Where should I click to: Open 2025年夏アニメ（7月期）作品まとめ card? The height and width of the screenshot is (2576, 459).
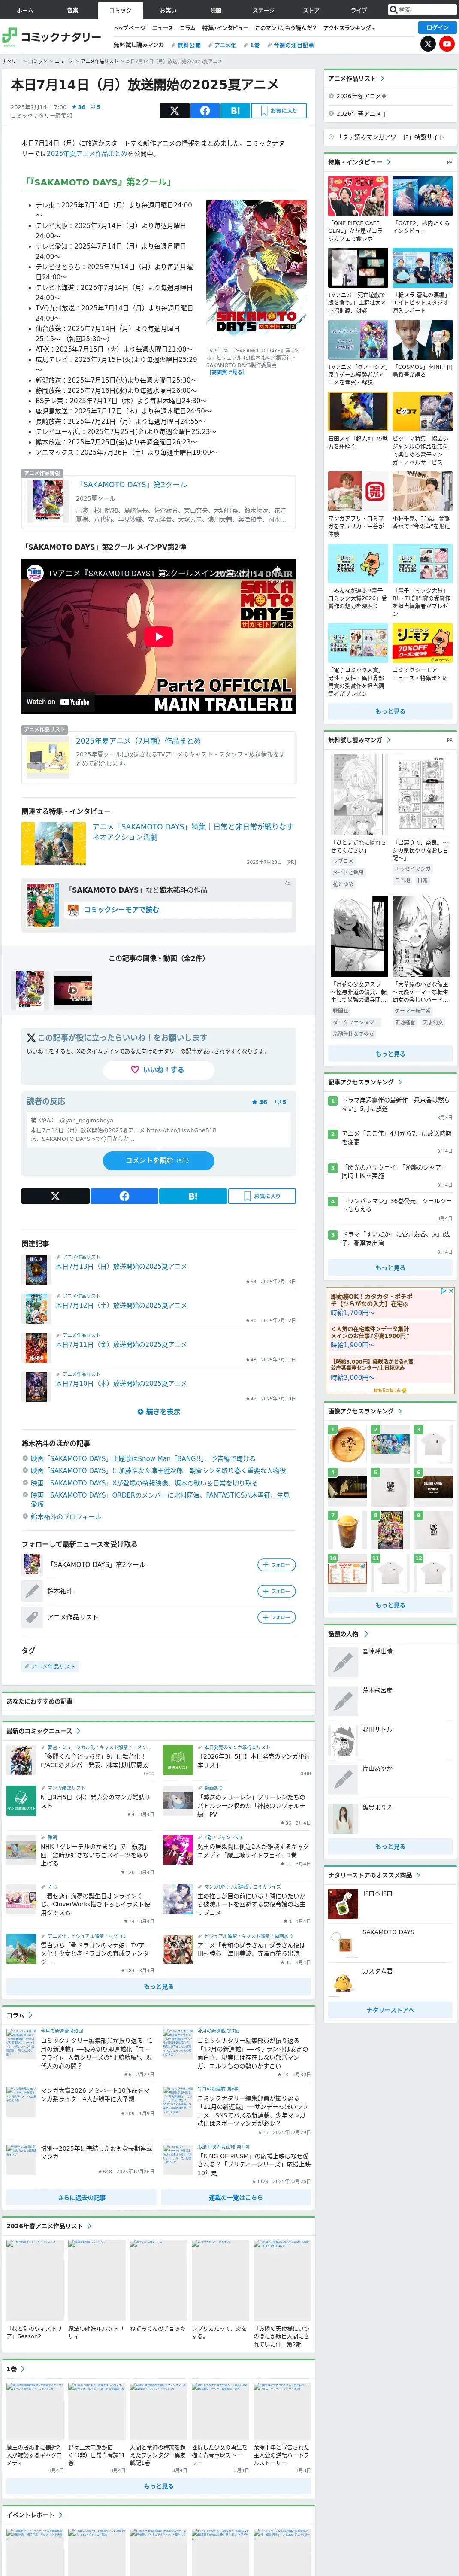click(x=158, y=759)
